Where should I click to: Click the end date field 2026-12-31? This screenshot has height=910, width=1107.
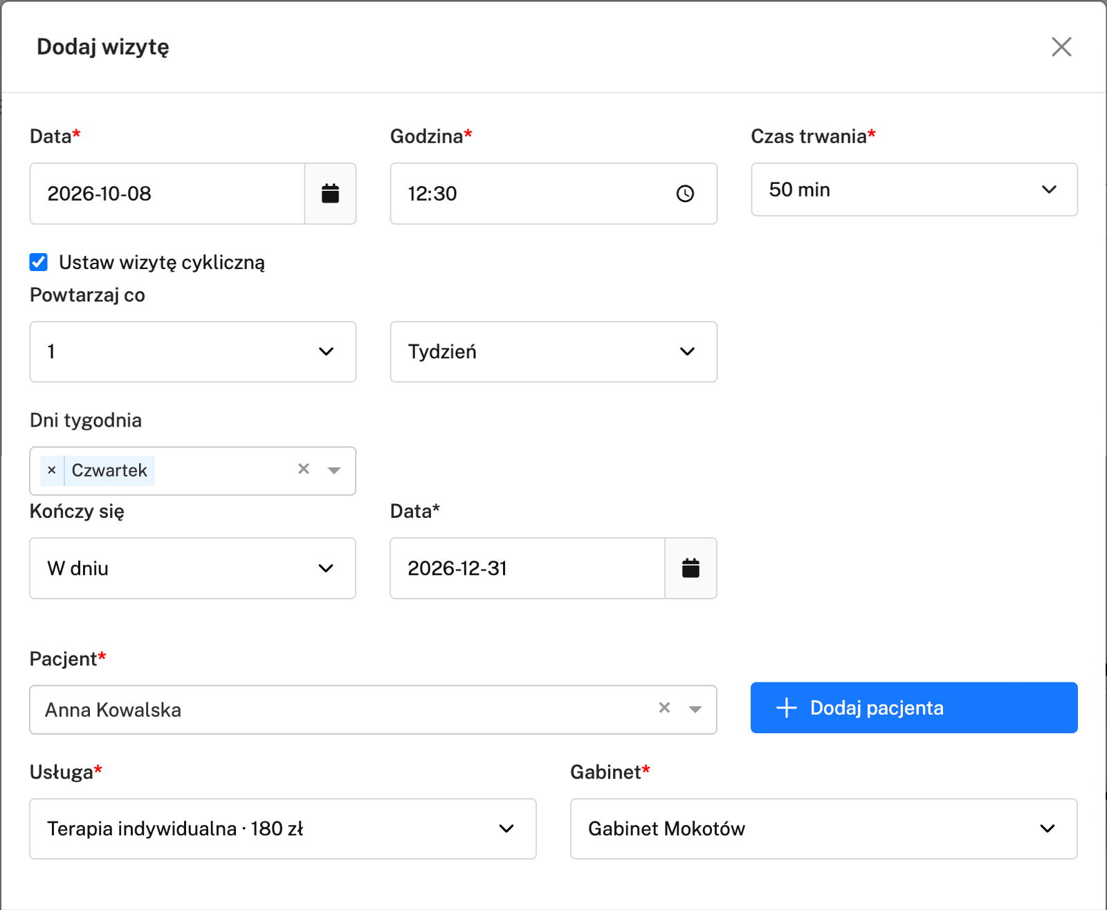528,568
